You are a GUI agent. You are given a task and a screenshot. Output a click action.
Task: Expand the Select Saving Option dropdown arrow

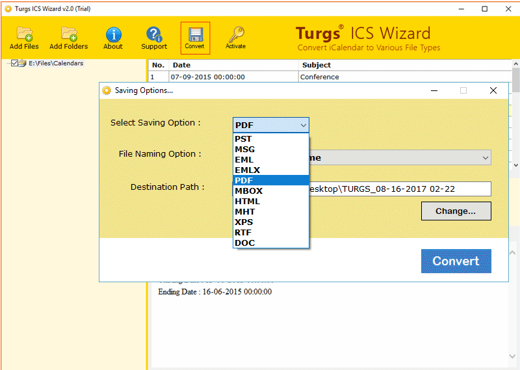303,126
